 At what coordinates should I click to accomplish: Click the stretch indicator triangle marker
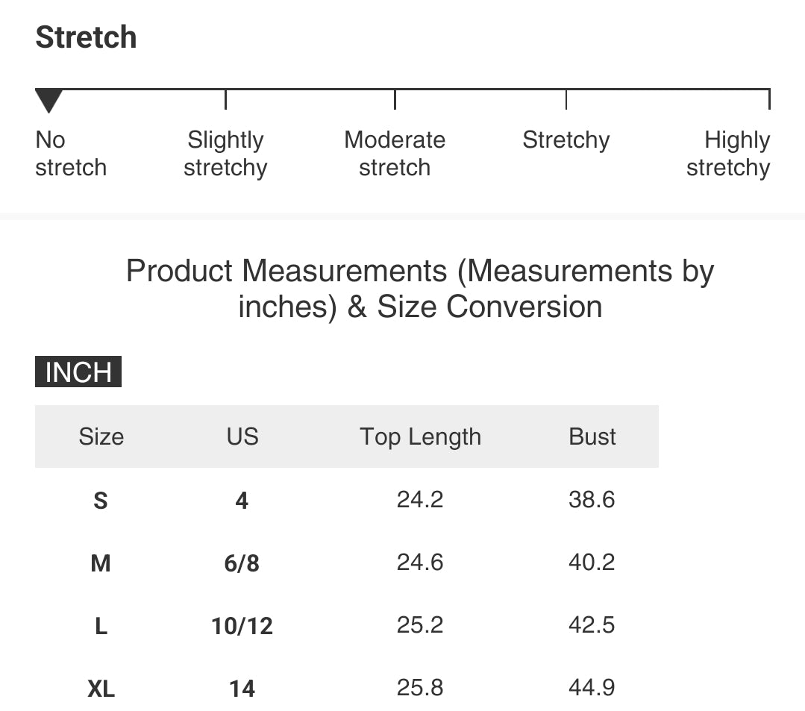[x=48, y=100]
